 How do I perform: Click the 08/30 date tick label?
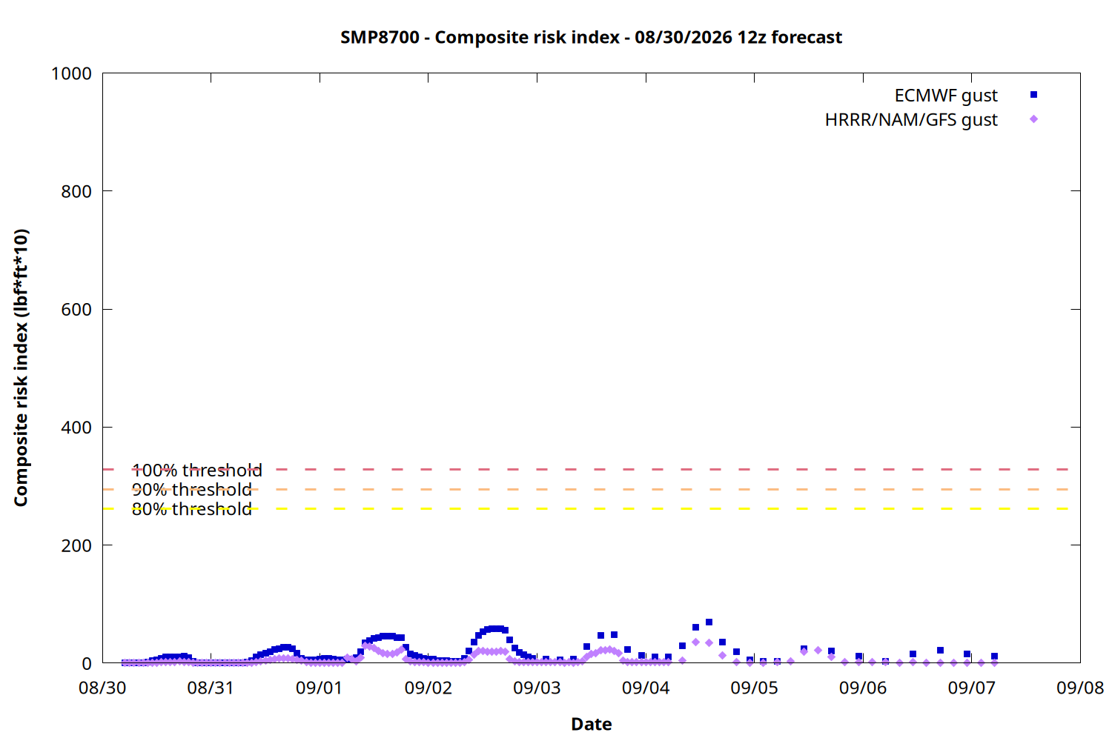click(102, 688)
